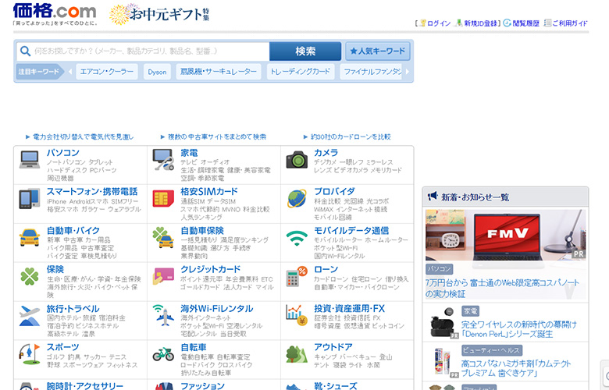Select the Dyson keyword chip
This screenshot has width=609, height=390.
click(157, 72)
